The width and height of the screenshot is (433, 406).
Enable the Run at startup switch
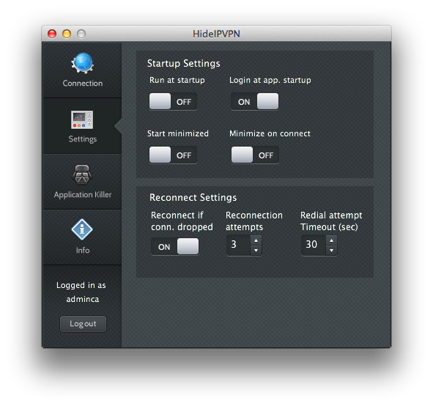click(173, 101)
